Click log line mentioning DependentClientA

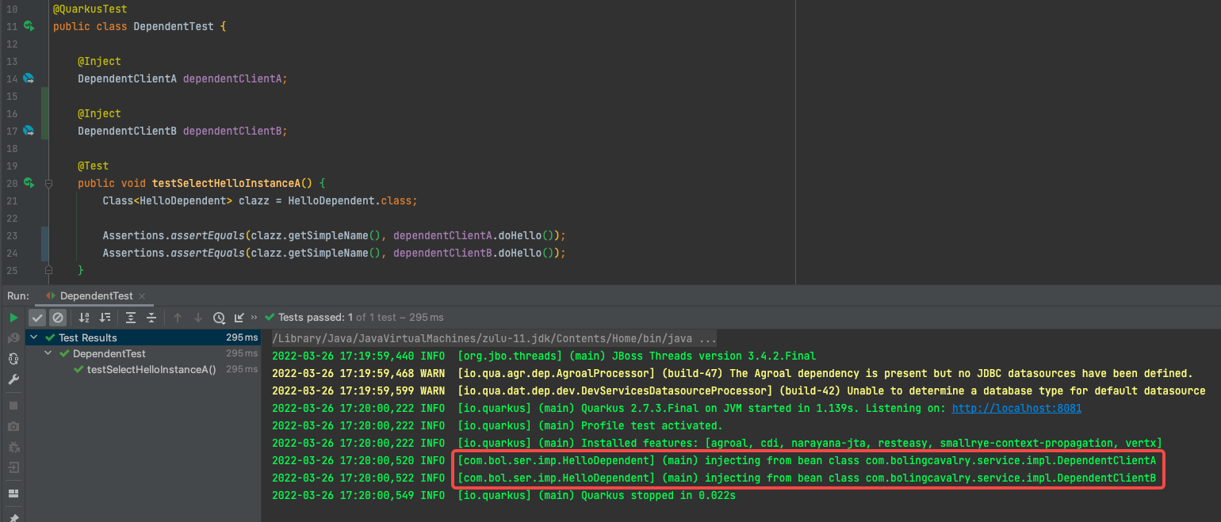tap(714, 460)
